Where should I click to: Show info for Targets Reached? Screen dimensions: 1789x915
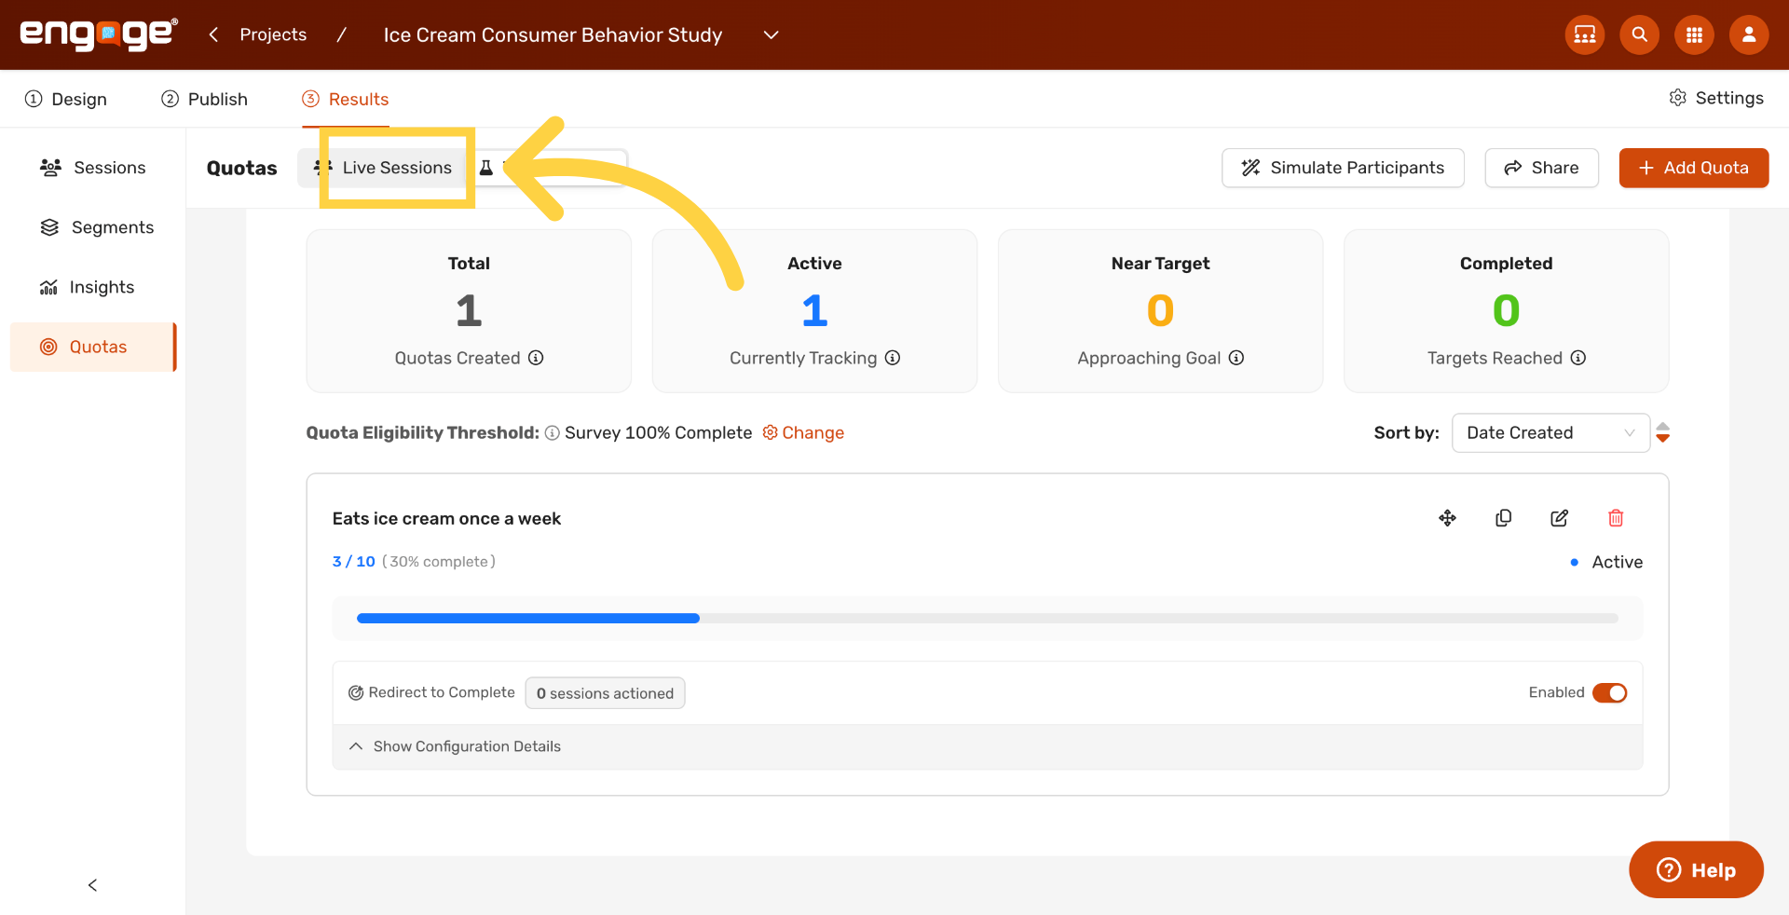[x=1578, y=358]
